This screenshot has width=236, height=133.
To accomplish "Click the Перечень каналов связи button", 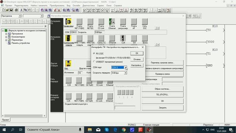I will [163, 62].
